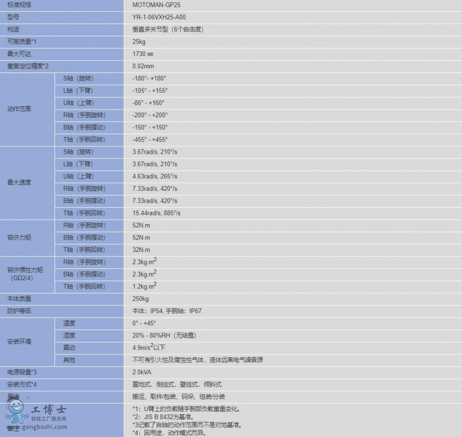This screenshot has width=462, height=437.
Task: Click the 其他 sub-label
Action: tap(69, 360)
